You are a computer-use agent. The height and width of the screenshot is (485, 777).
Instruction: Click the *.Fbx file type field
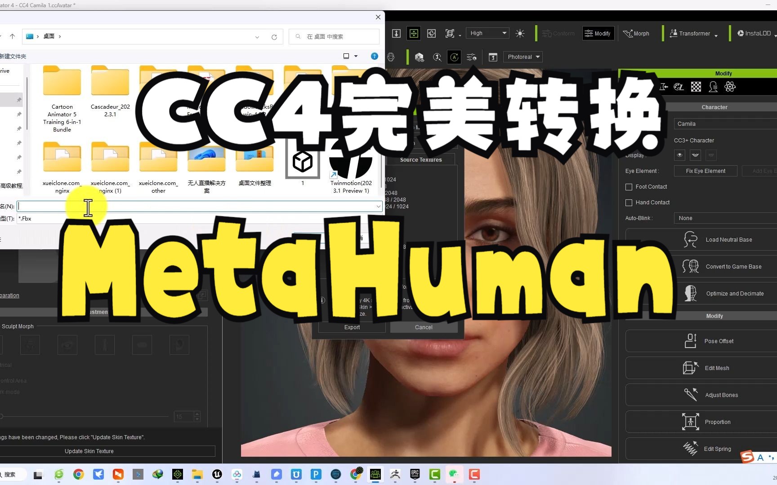(199, 219)
